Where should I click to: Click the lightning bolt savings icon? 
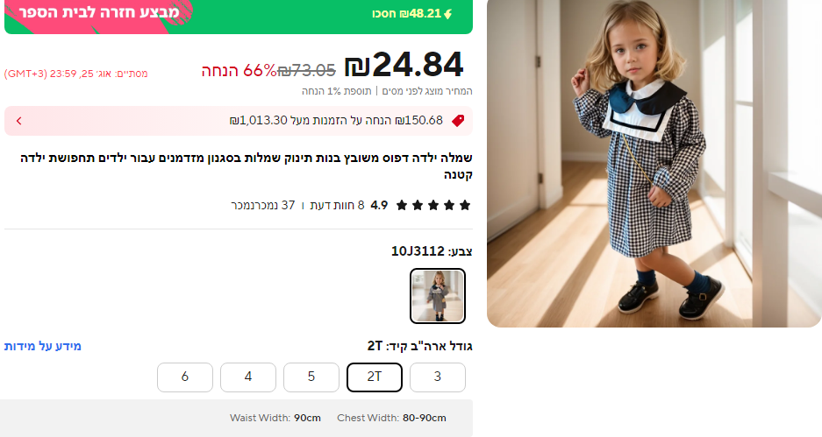[447, 14]
